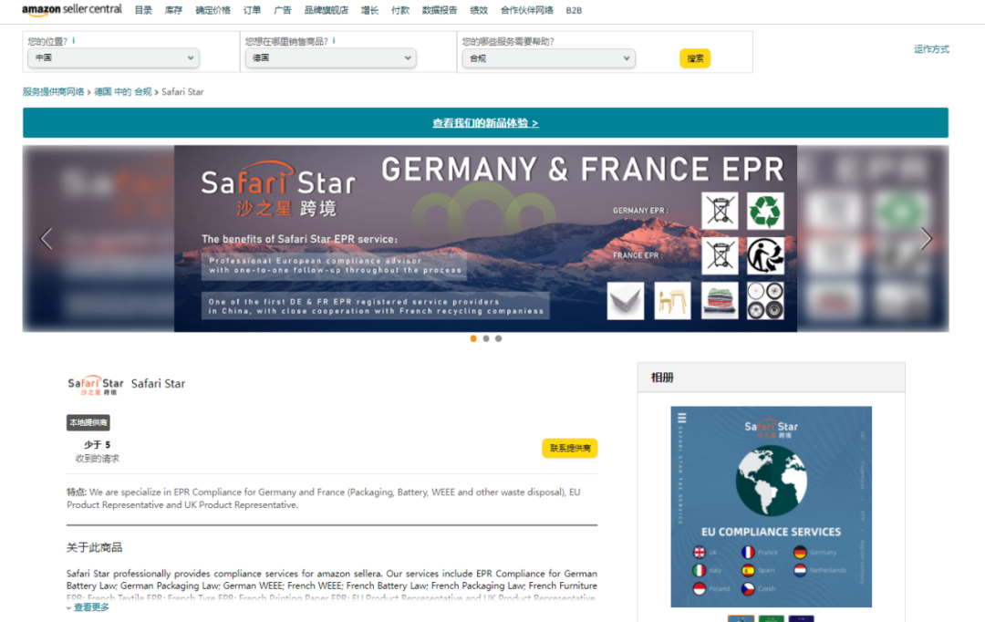Open the 绩效 menu
Image resolution: width=985 pixels, height=622 pixels.
point(479,10)
